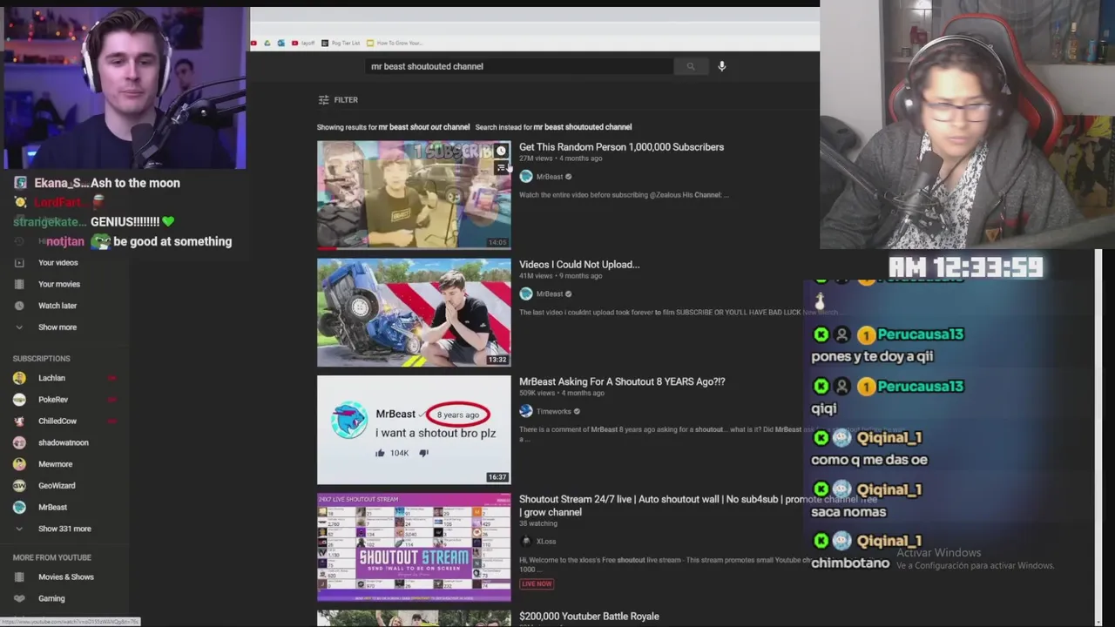Open Your videos sidebar icon
The width and height of the screenshot is (1115, 627).
19,263
